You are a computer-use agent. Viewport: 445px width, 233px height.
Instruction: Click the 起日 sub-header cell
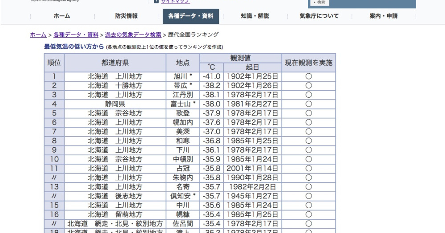[x=253, y=67]
